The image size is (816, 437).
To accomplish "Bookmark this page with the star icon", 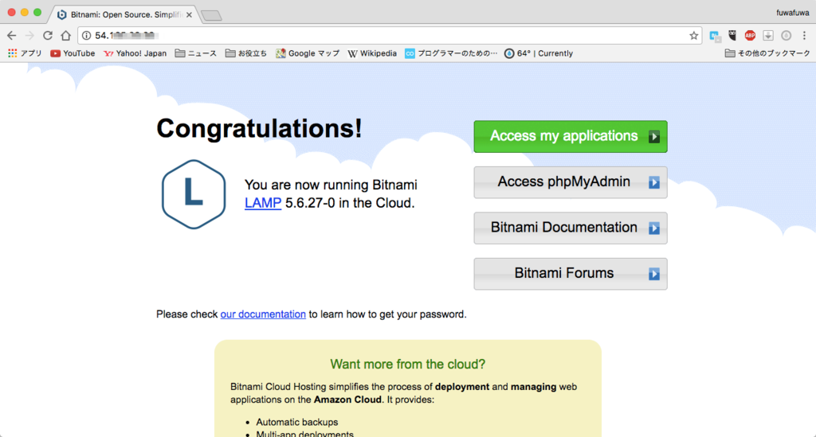I will pyautogui.click(x=694, y=35).
